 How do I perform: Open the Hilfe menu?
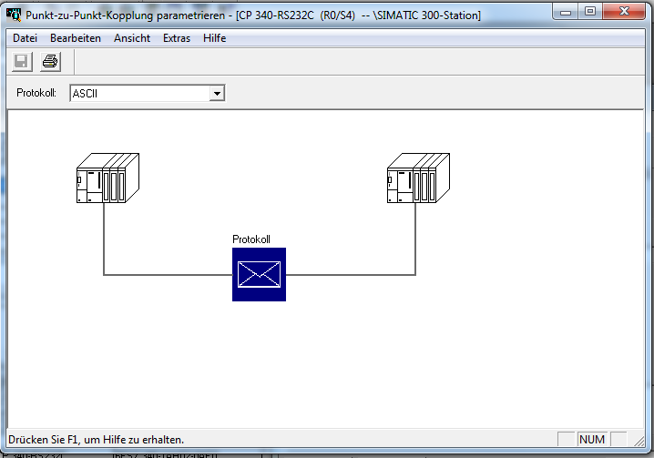click(215, 38)
